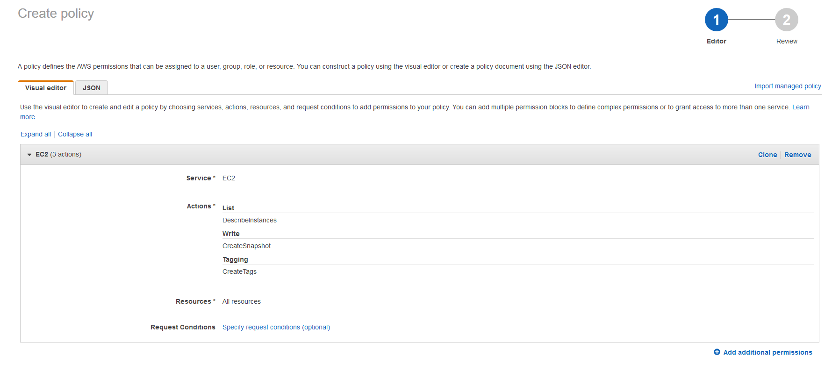Click the Request Conditions label
Viewport: 832px width, 371px height.
[x=183, y=327]
